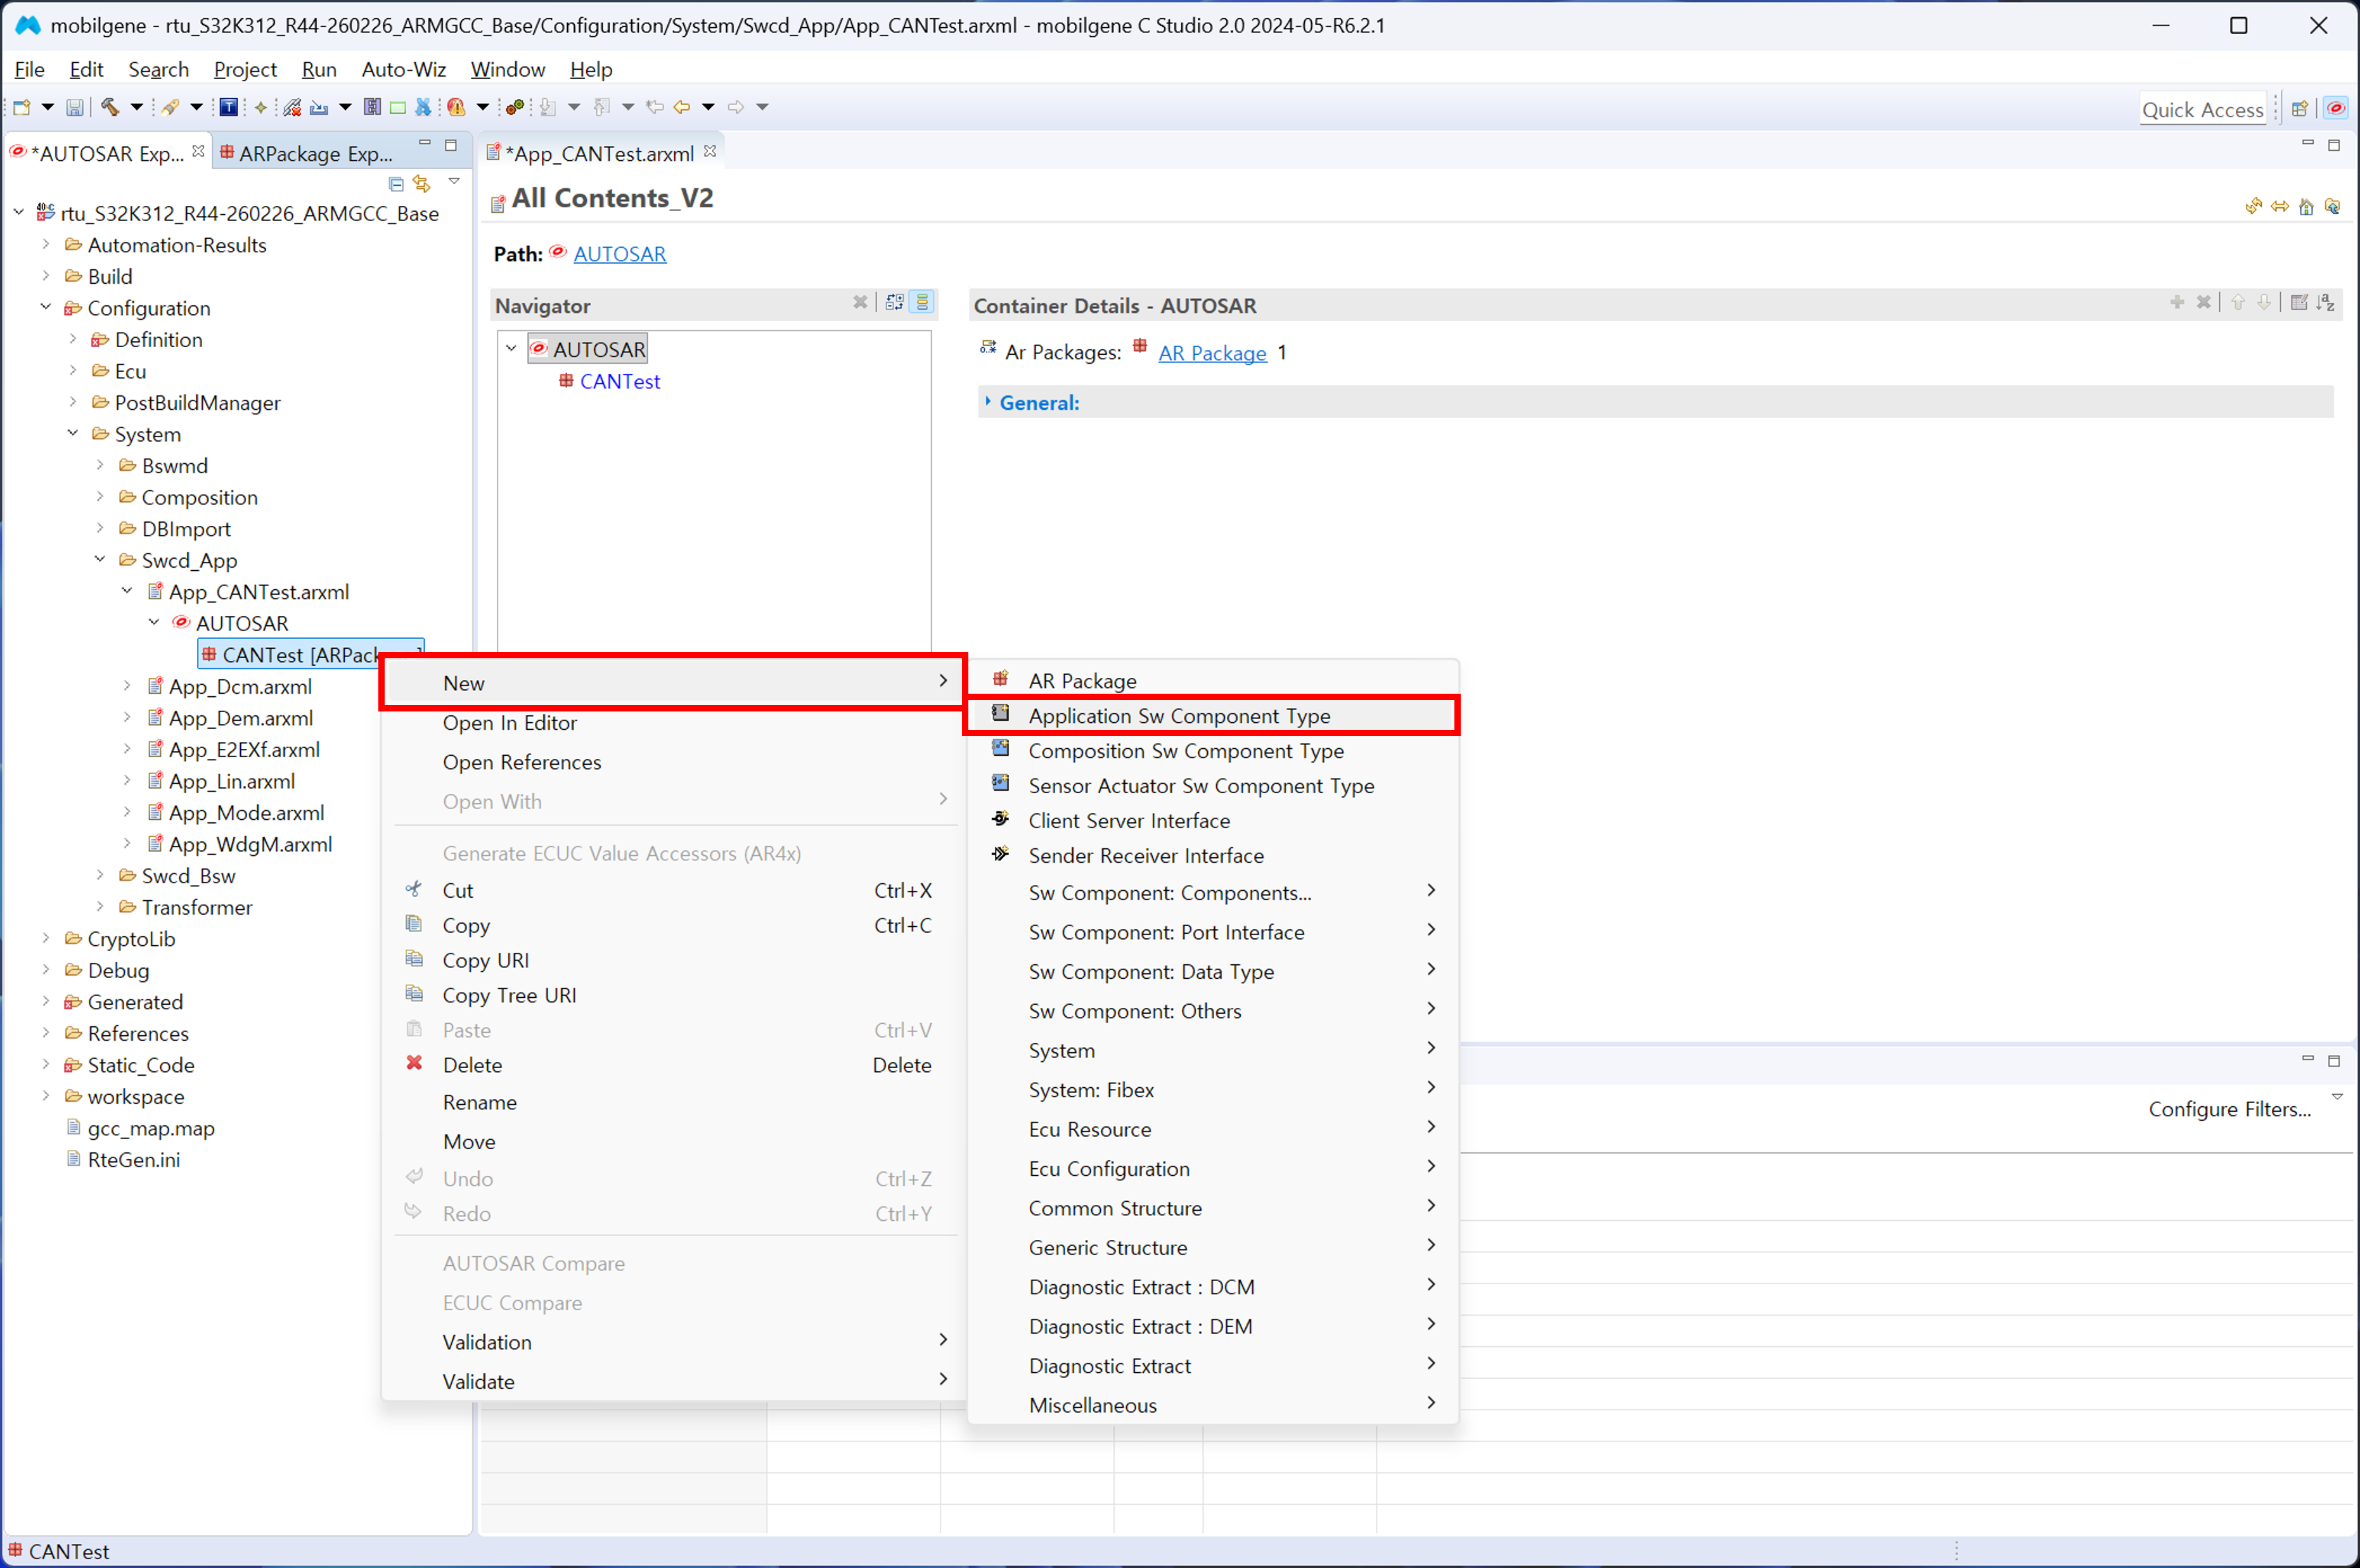Expand the App_Dcm.arxml node
The width and height of the screenshot is (2360, 1568).
click(127, 686)
